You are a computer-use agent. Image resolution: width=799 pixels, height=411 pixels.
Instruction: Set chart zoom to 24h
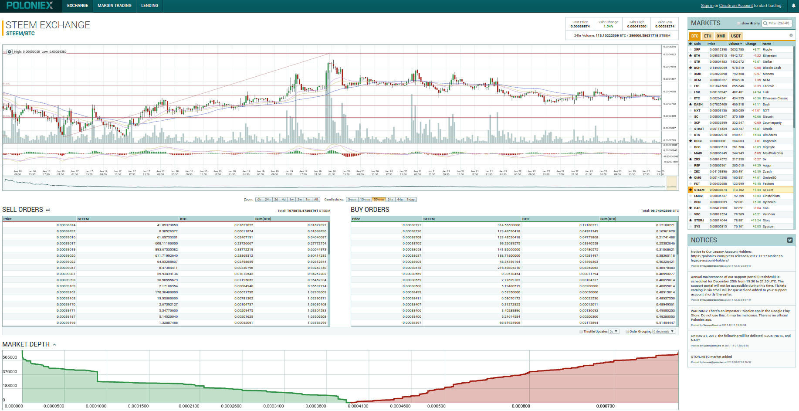click(x=267, y=200)
